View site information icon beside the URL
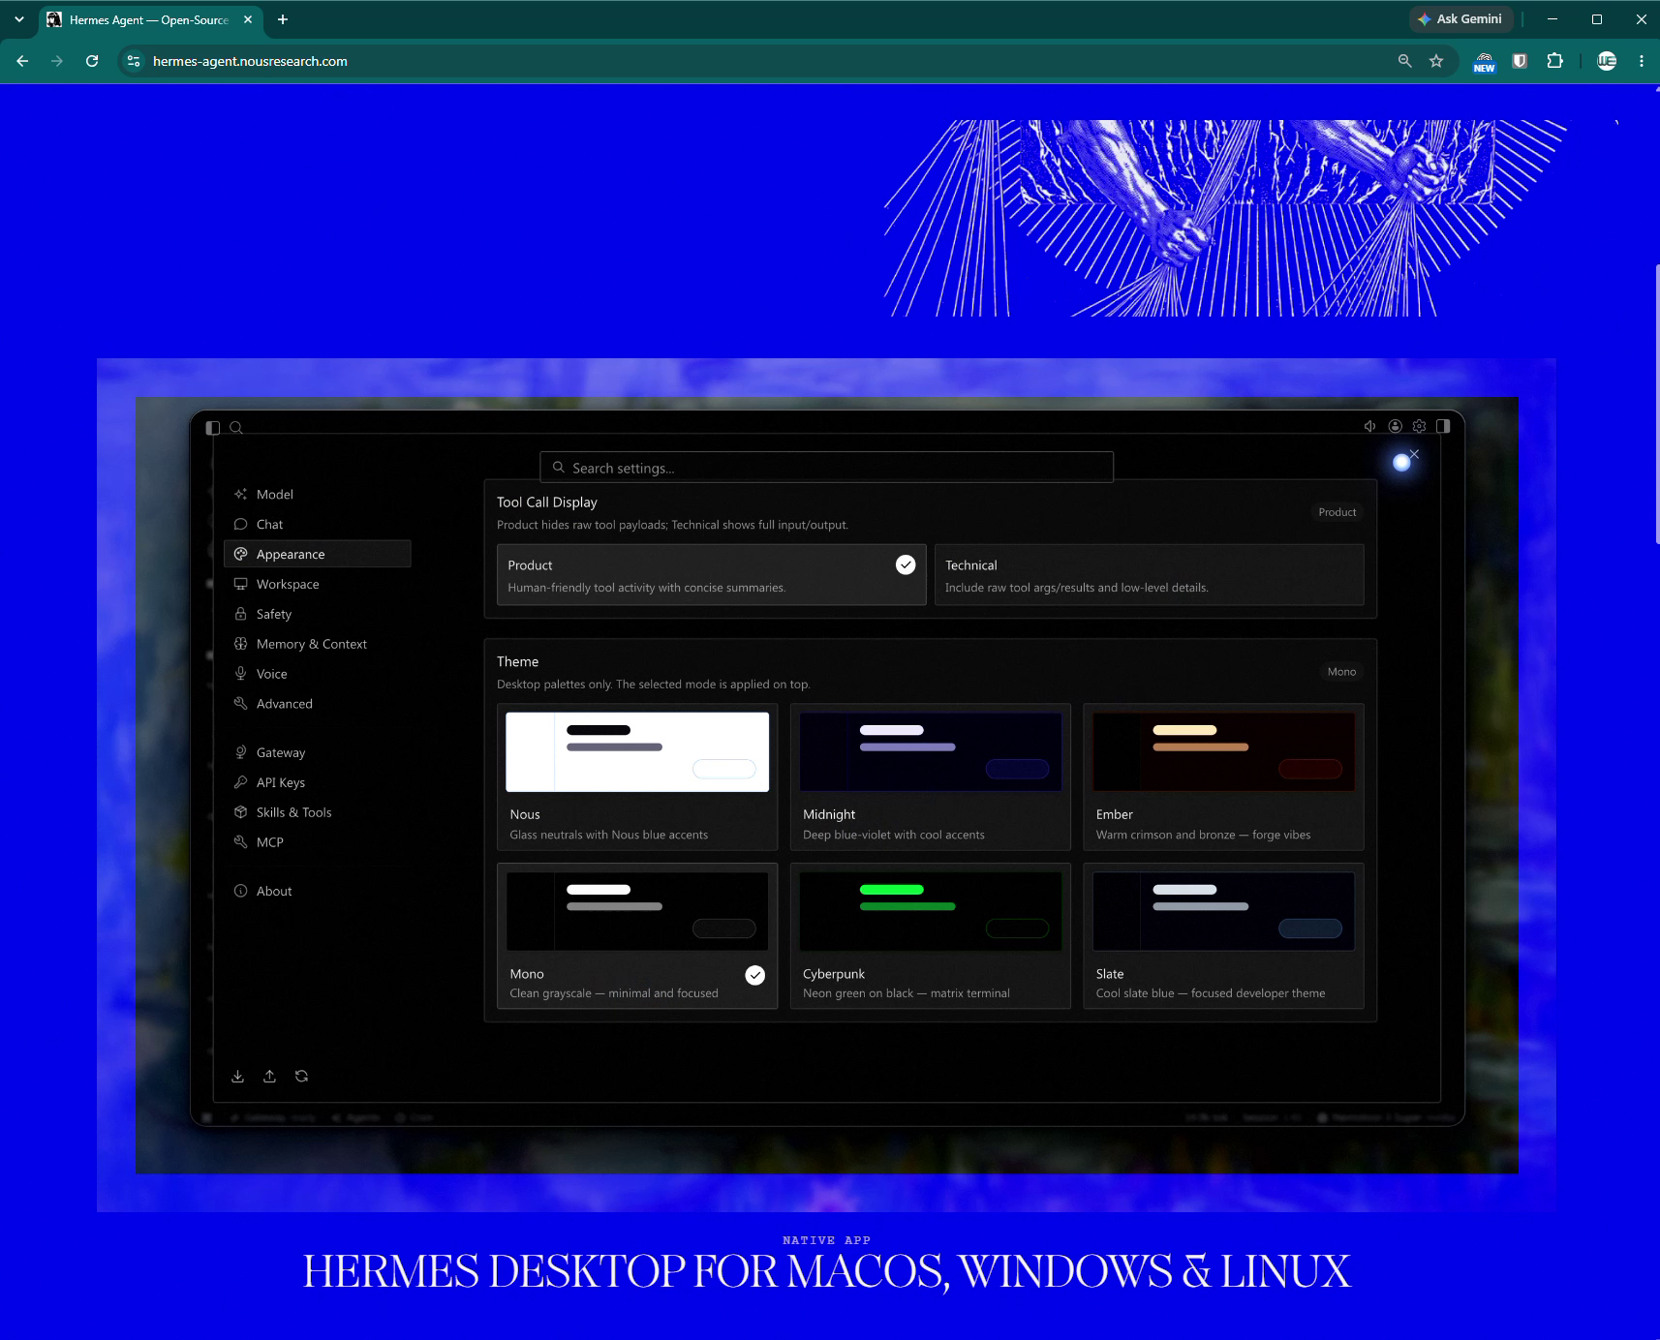 134,61
